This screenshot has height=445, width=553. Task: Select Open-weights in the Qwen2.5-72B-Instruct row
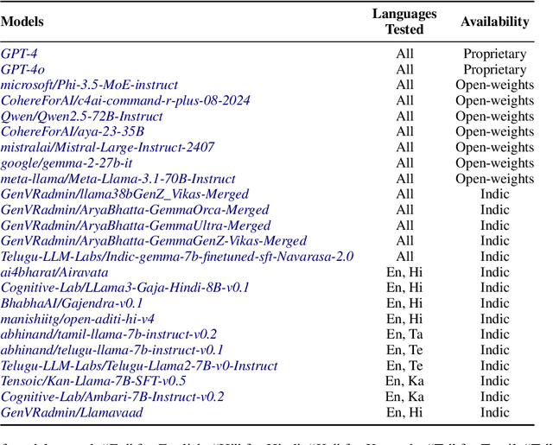[x=495, y=117]
